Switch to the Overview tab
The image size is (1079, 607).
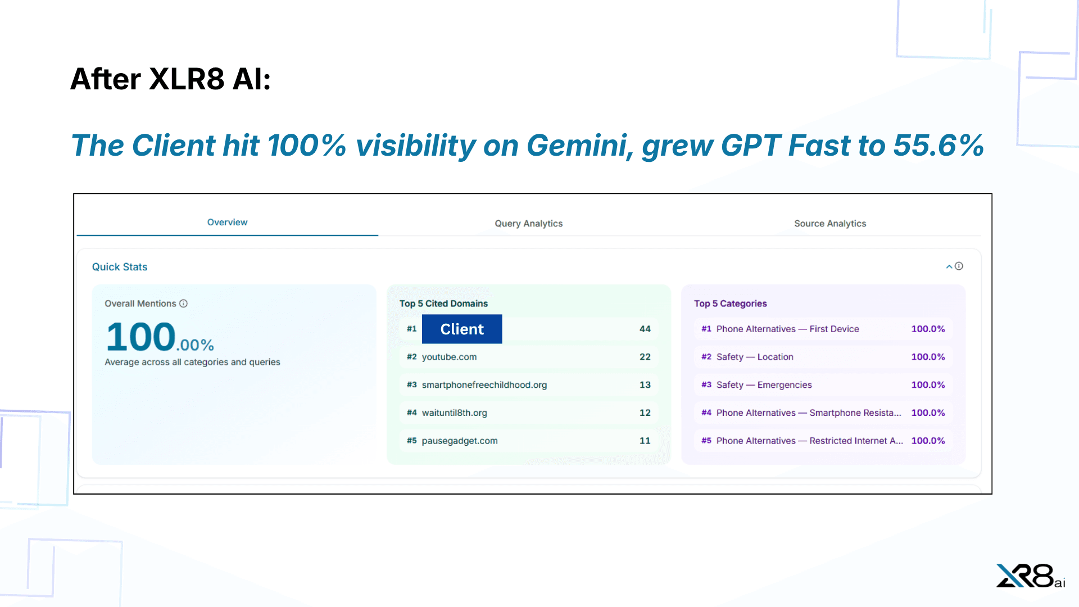pyautogui.click(x=227, y=223)
